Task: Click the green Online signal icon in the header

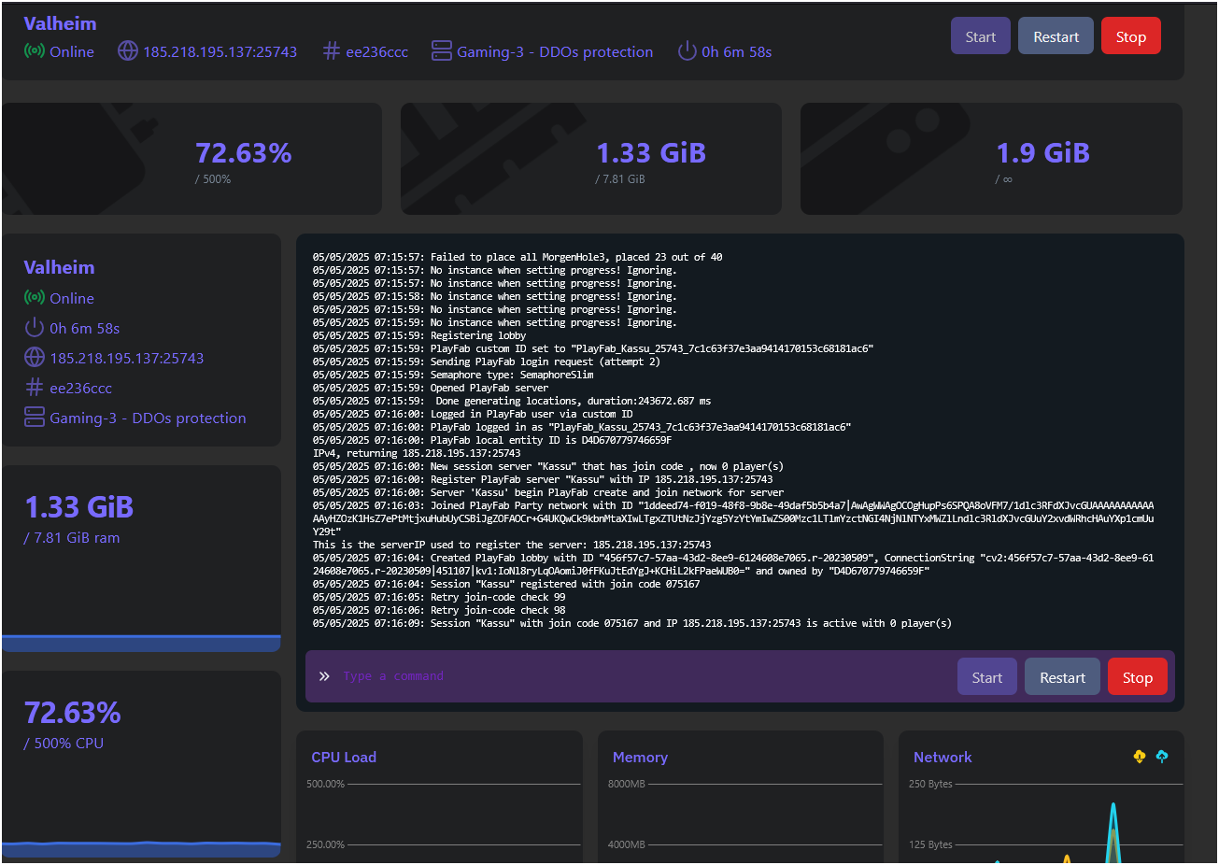Action: point(35,51)
